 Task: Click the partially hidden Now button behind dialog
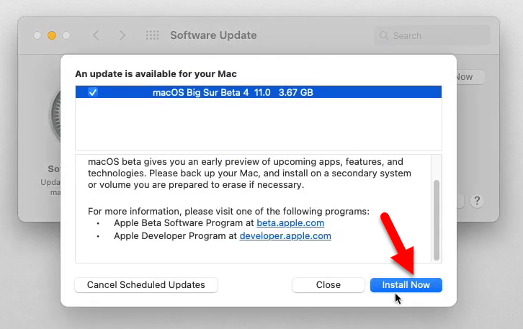(x=470, y=77)
